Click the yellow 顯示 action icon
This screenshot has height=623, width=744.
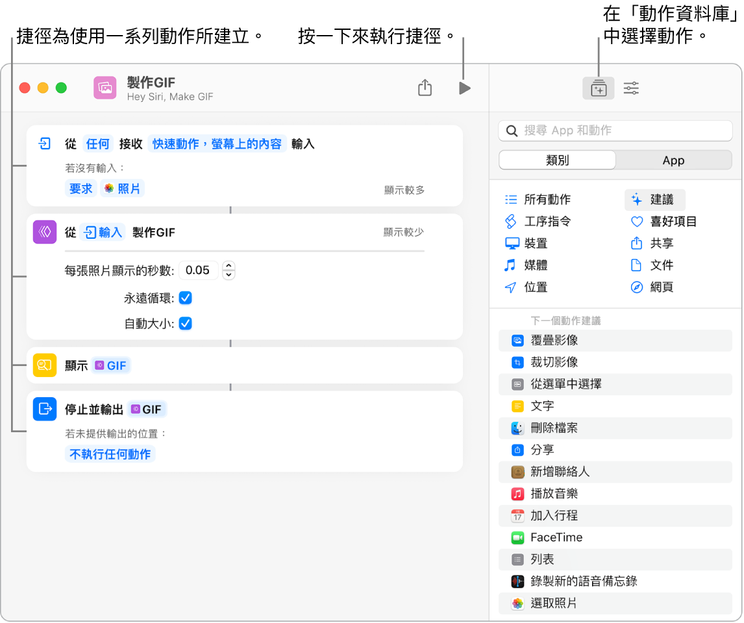click(x=44, y=365)
